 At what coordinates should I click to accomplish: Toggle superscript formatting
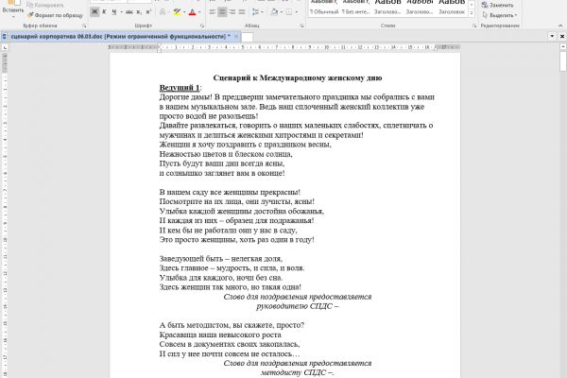pyautogui.click(x=148, y=12)
